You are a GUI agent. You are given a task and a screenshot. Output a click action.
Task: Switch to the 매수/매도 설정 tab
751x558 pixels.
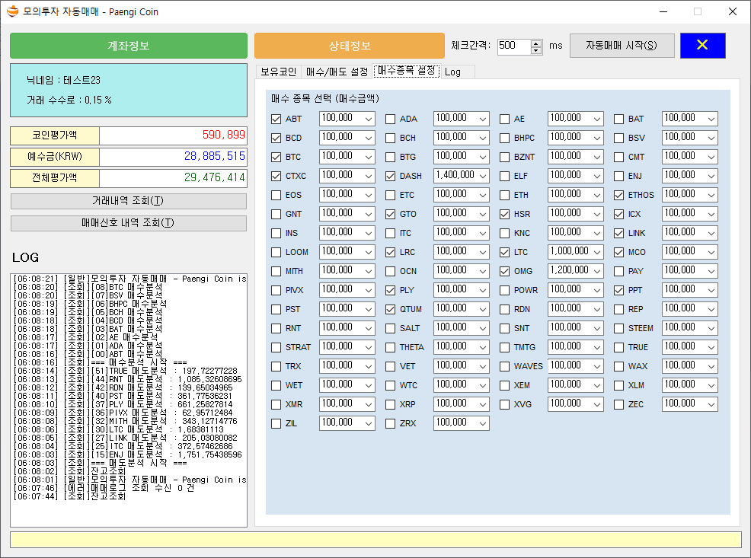click(337, 72)
